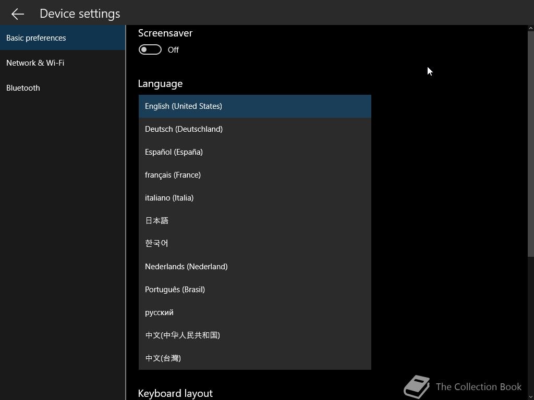Select the 한국어 language option

[x=254, y=244]
